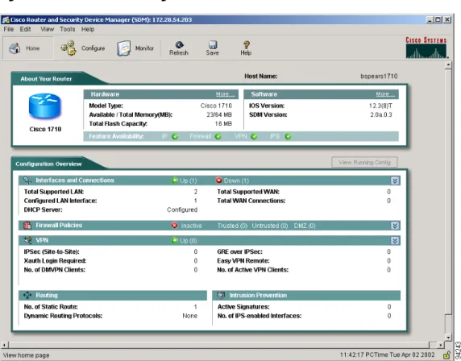461x361 pixels.
Task: Select the Firewall Policies section icon
Action: [27, 226]
